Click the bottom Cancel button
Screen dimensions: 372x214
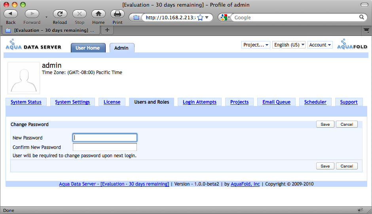[x=347, y=166]
